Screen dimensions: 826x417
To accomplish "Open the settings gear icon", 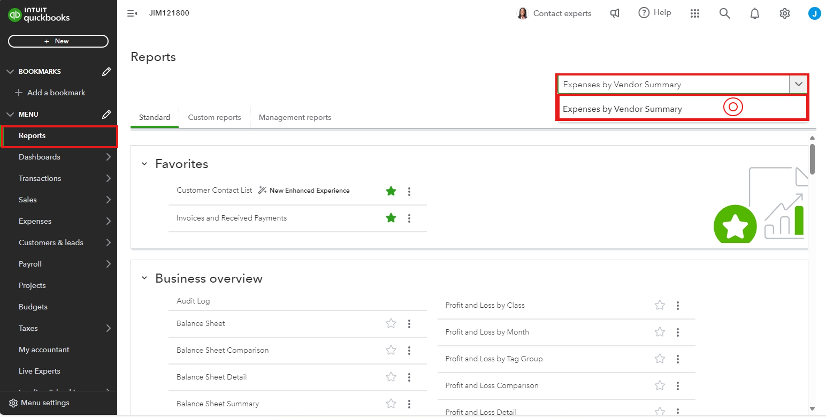I will click(x=784, y=13).
